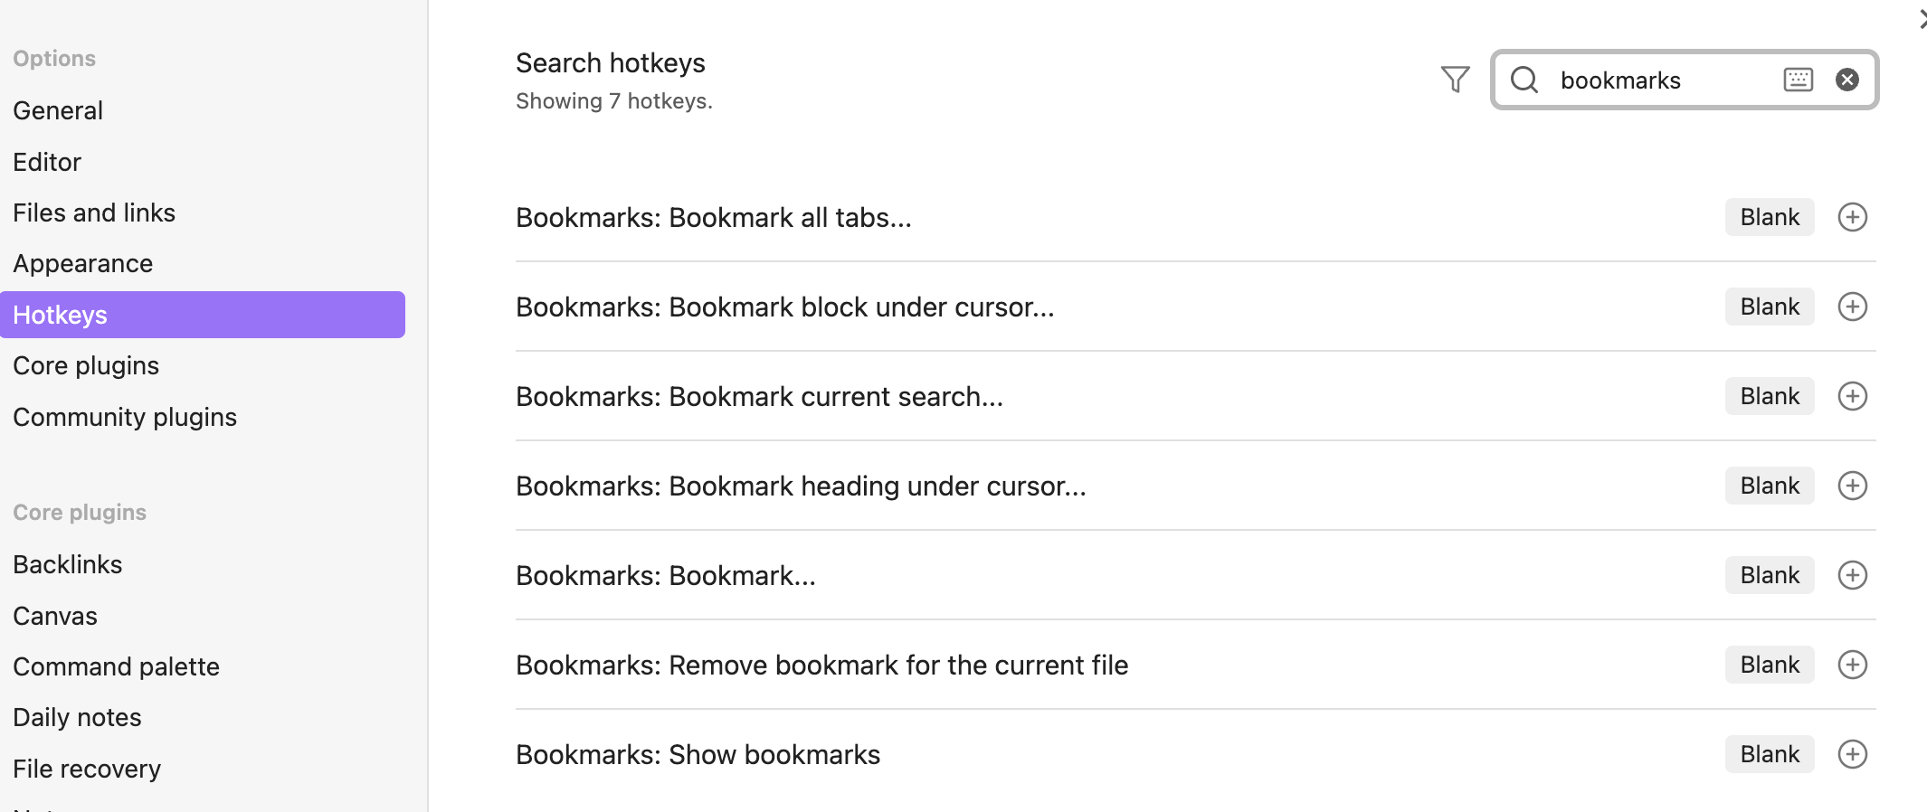Add hotkey for Remove bookmark for current file

tap(1852, 665)
